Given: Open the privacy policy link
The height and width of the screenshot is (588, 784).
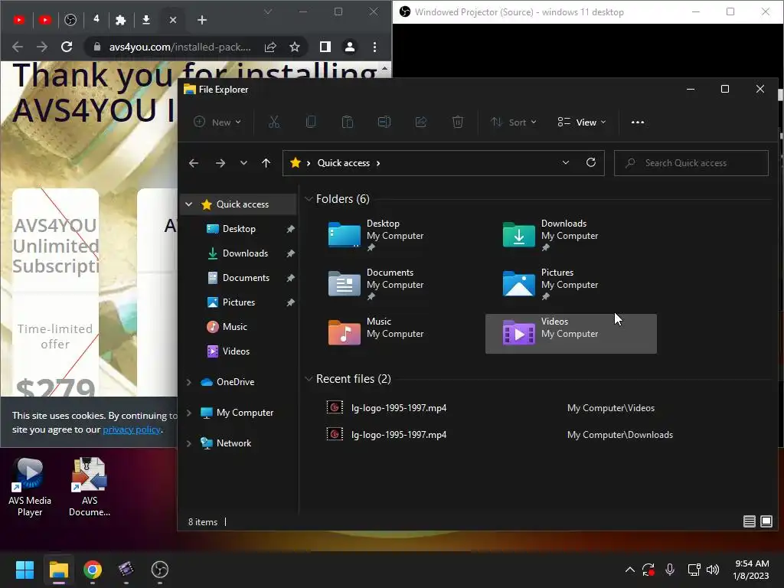Looking at the screenshot, I should tap(132, 430).
